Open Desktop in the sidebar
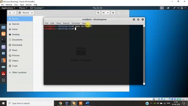188x106 pixels. pos(20,34)
